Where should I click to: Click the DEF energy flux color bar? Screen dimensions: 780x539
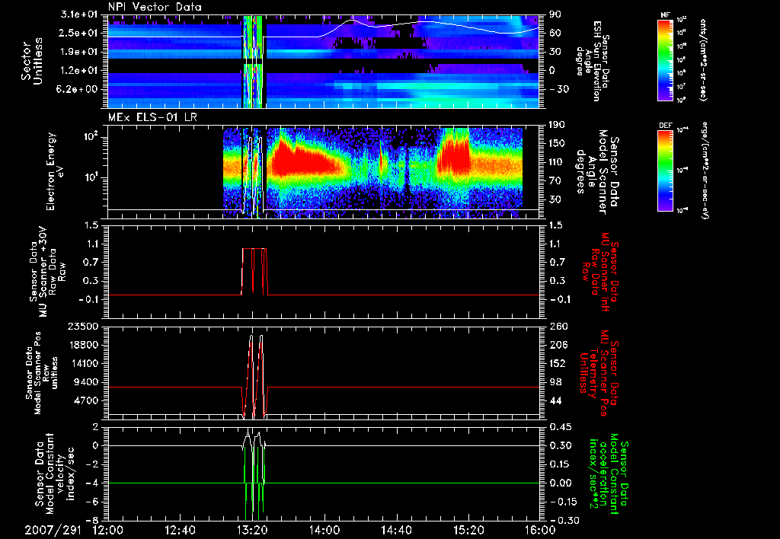click(665, 170)
